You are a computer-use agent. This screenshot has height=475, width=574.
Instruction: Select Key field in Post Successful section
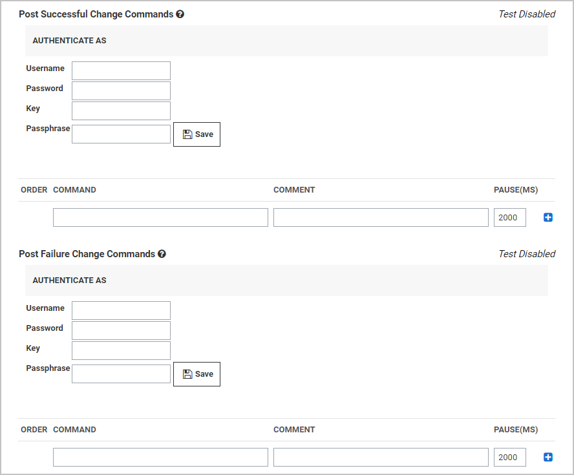click(121, 111)
